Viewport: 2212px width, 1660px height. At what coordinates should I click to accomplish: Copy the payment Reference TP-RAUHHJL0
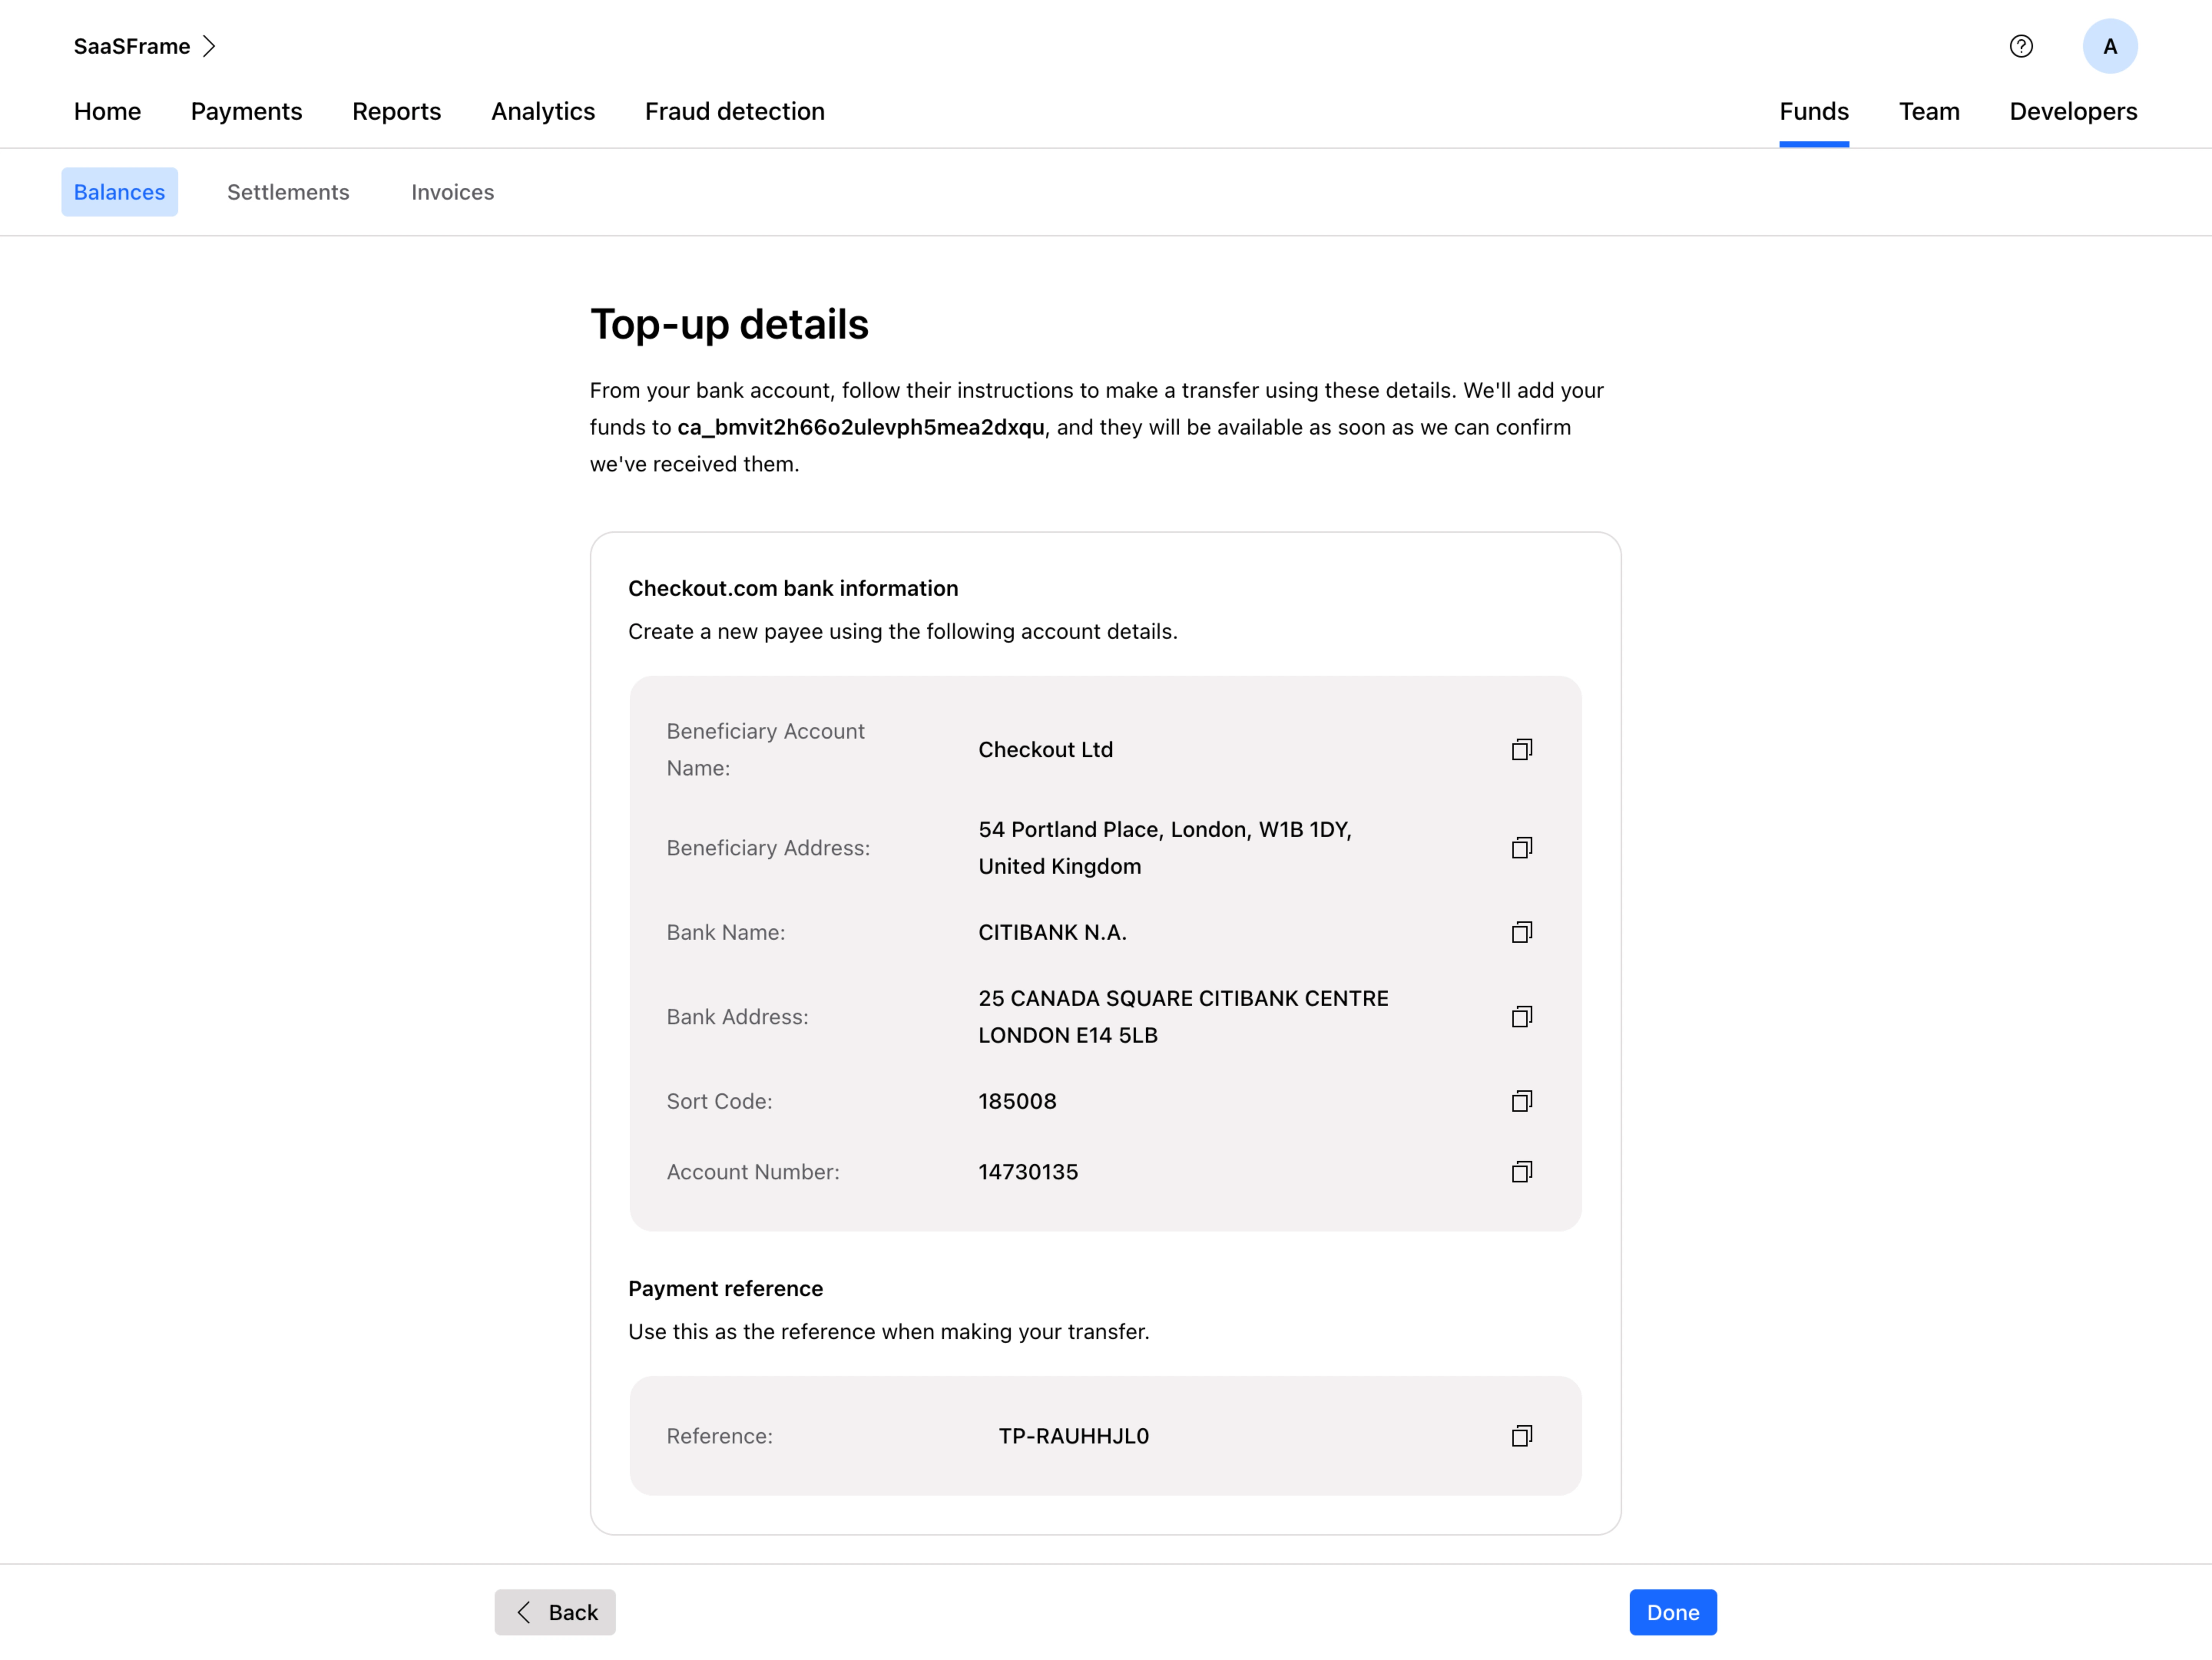(x=1521, y=1436)
